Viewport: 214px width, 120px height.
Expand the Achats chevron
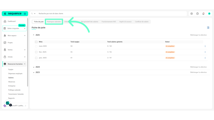(25, 57)
